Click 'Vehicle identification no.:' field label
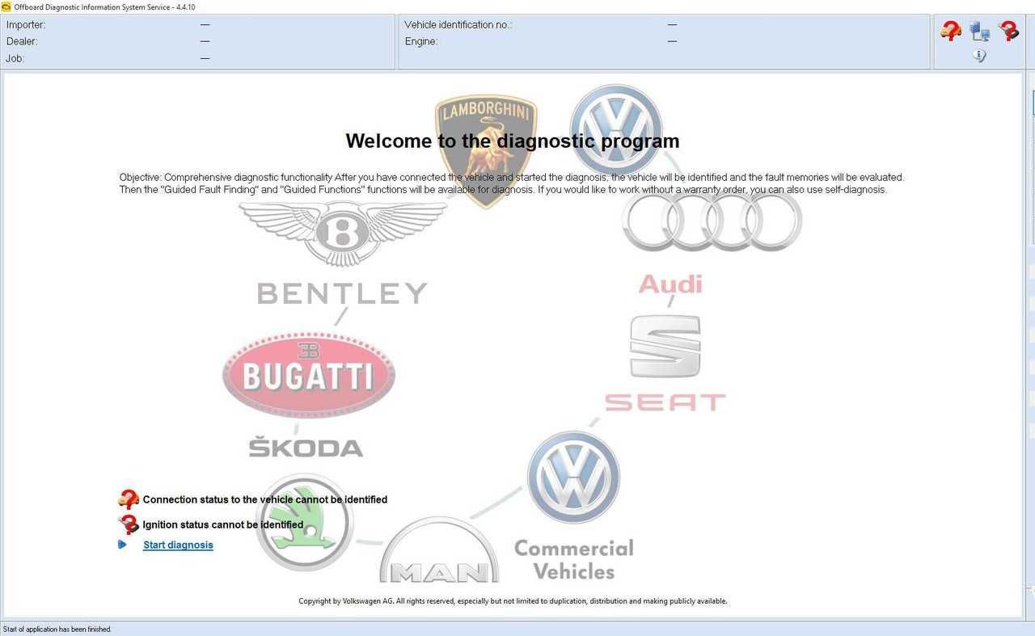1035x636 pixels. coord(458,25)
